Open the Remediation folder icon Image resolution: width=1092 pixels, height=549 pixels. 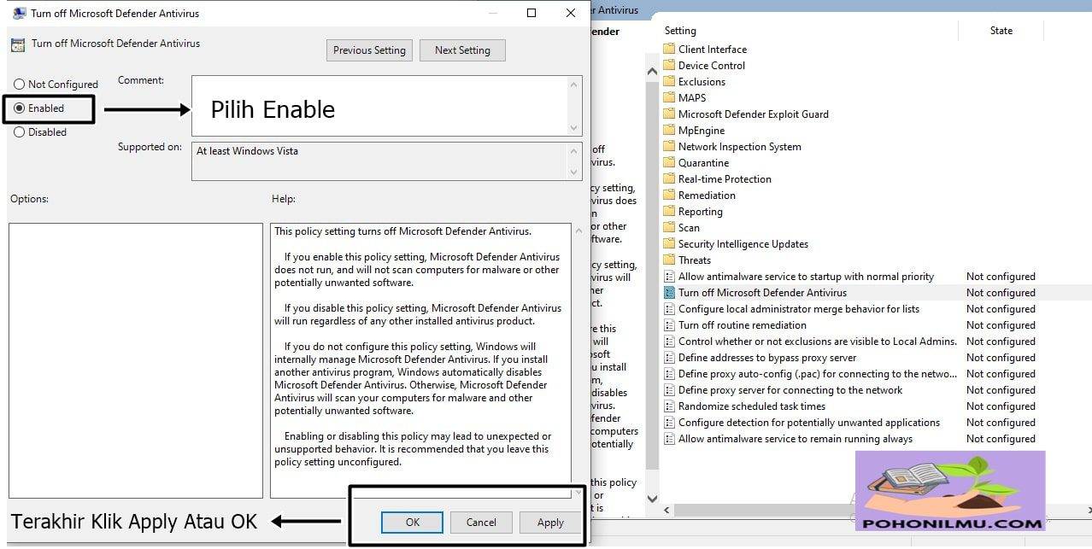point(670,196)
